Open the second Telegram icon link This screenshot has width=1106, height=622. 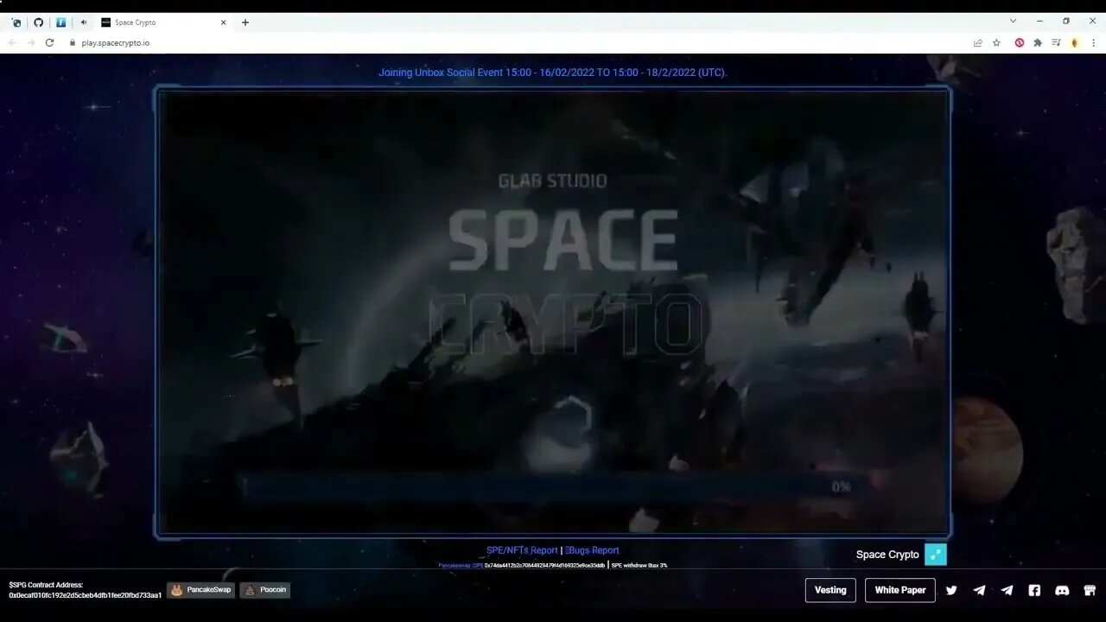click(1007, 590)
